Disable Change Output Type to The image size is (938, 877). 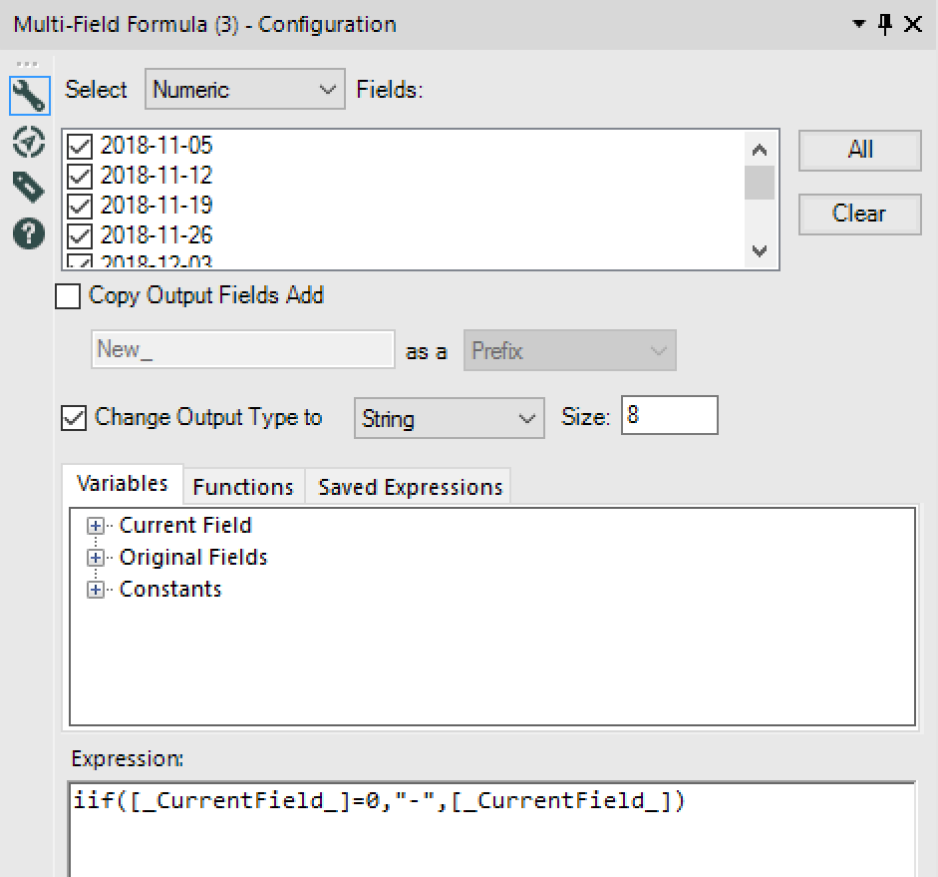pyautogui.click(x=74, y=418)
